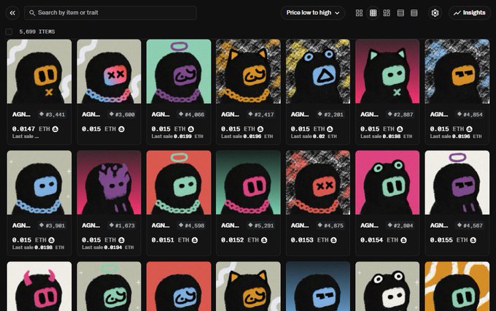Click the marketplace icon next to 0.0151 ETH

[x=195, y=240]
